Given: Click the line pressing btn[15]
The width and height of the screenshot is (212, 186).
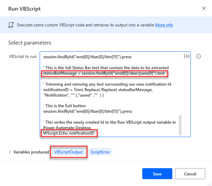Looking at the screenshot, I should [x=88, y=111].
